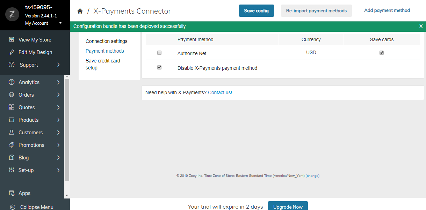The image size is (426, 210).
Task: Dismiss the green success notification
Action: 421,26
